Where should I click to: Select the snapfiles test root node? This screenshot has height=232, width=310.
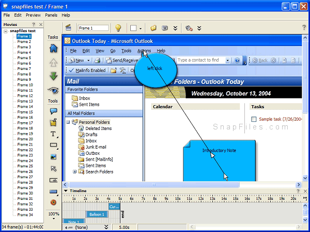tap(23, 31)
